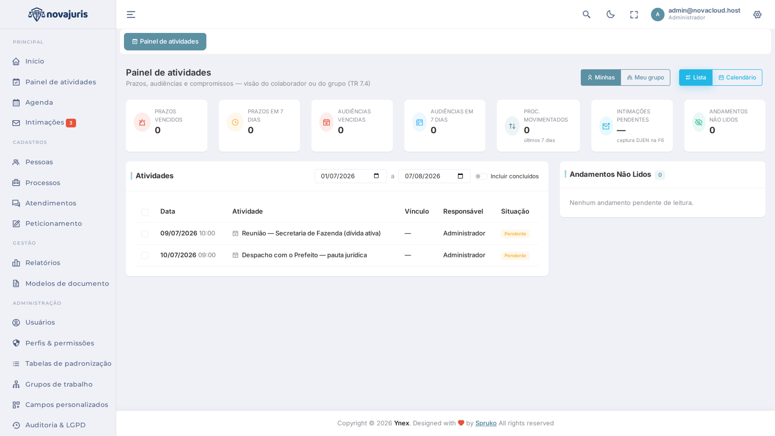Click the user avatar A
This screenshot has height=436, width=775.
pyautogui.click(x=658, y=15)
